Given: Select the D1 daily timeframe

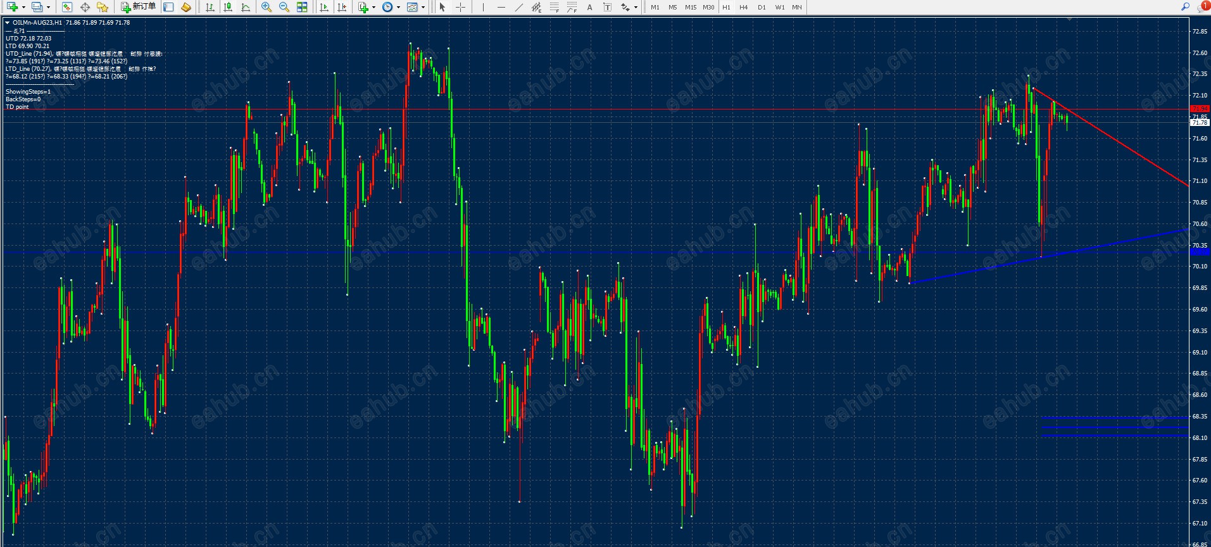Looking at the screenshot, I should tap(762, 7).
